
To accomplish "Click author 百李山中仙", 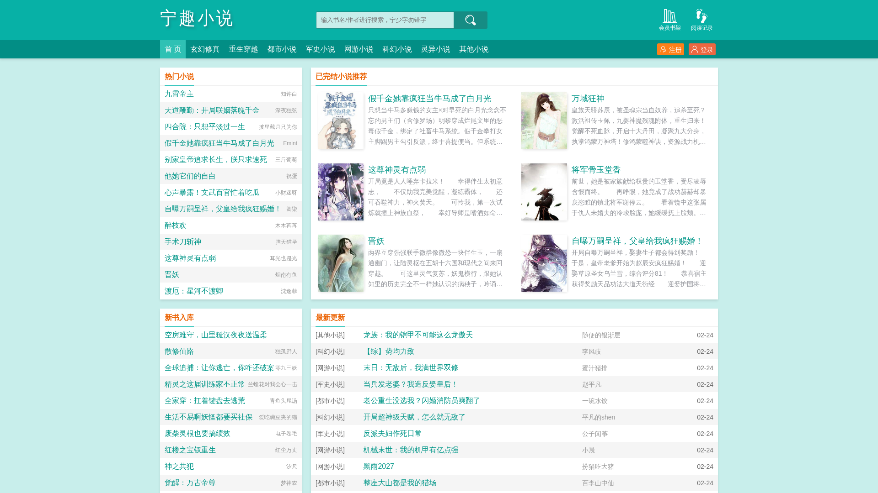I will 598,483.
